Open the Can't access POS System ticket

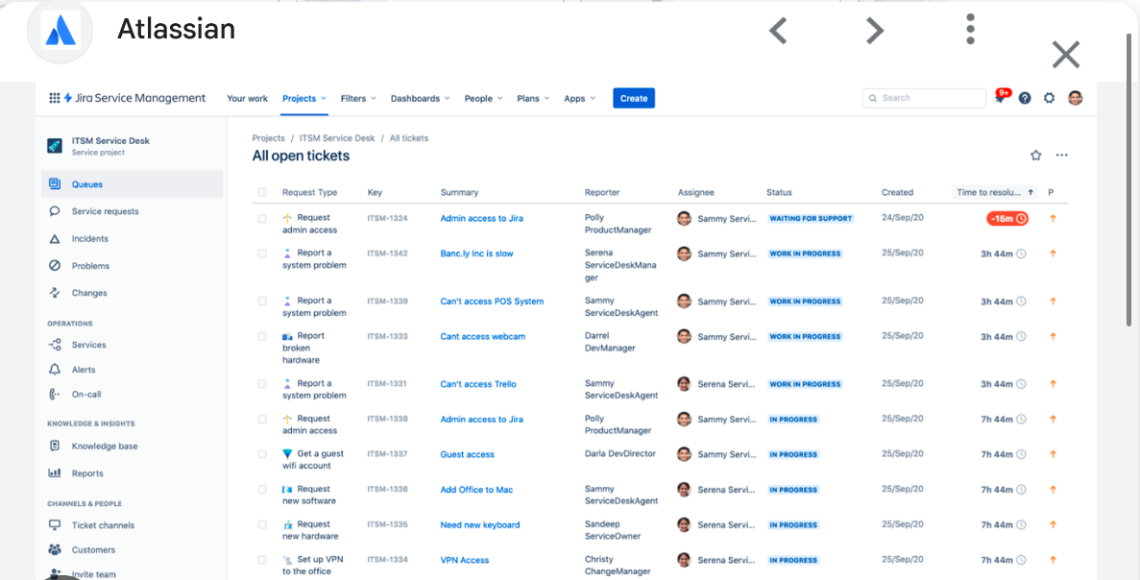[492, 301]
